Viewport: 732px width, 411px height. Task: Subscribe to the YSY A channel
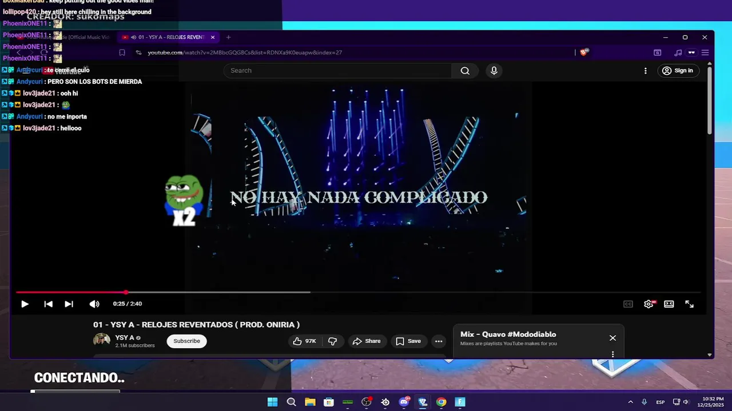[x=187, y=341]
